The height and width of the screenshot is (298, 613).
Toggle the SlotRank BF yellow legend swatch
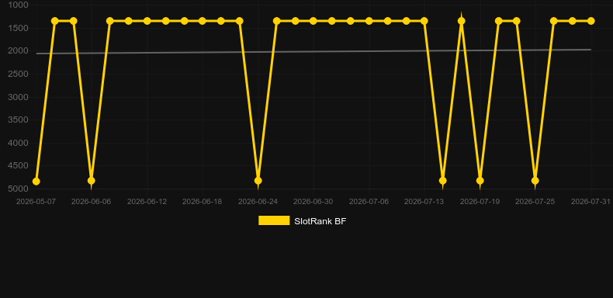click(x=274, y=220)
